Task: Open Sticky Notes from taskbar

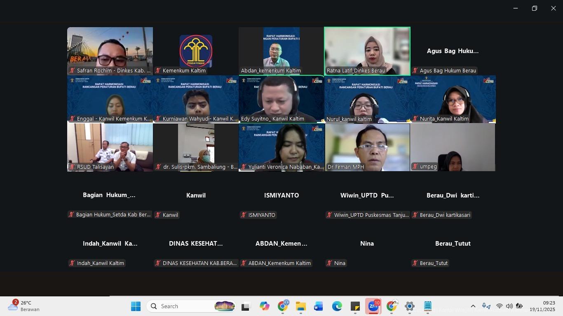Action: pyautogui.click(x=355, y=306)
